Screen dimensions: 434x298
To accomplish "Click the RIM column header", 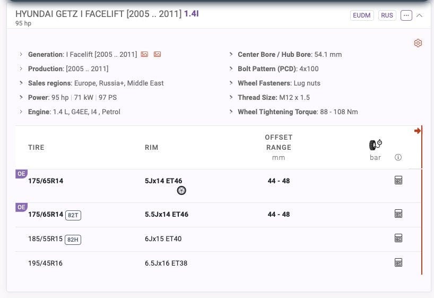I will pos(151,148).
